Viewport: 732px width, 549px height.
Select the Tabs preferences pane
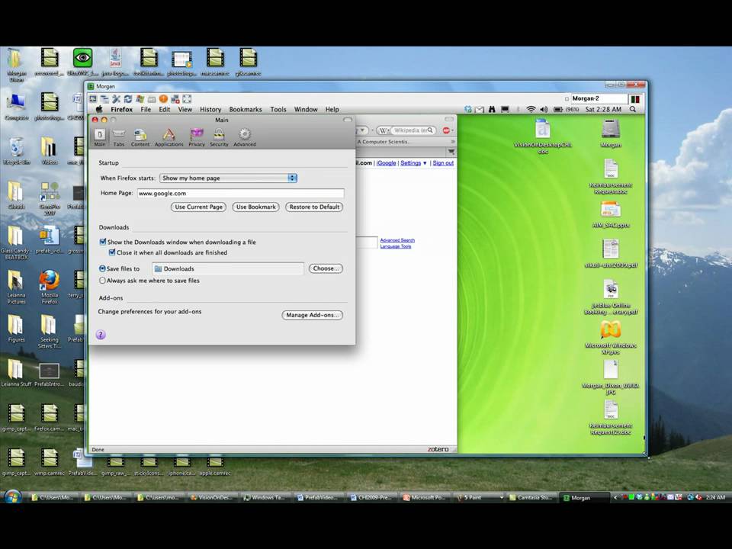click(x=119, y=136)
